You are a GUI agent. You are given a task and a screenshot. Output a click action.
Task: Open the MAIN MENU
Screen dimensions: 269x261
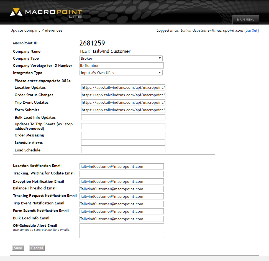[245, 19]
